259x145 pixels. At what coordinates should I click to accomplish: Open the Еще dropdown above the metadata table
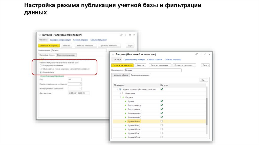(x=204, y=80)
